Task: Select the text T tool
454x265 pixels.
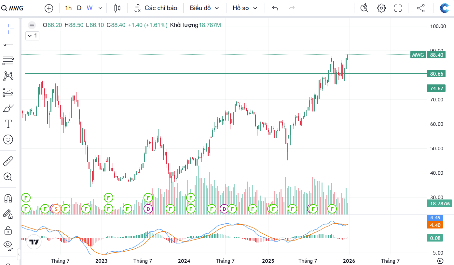Action: [8, 124]
